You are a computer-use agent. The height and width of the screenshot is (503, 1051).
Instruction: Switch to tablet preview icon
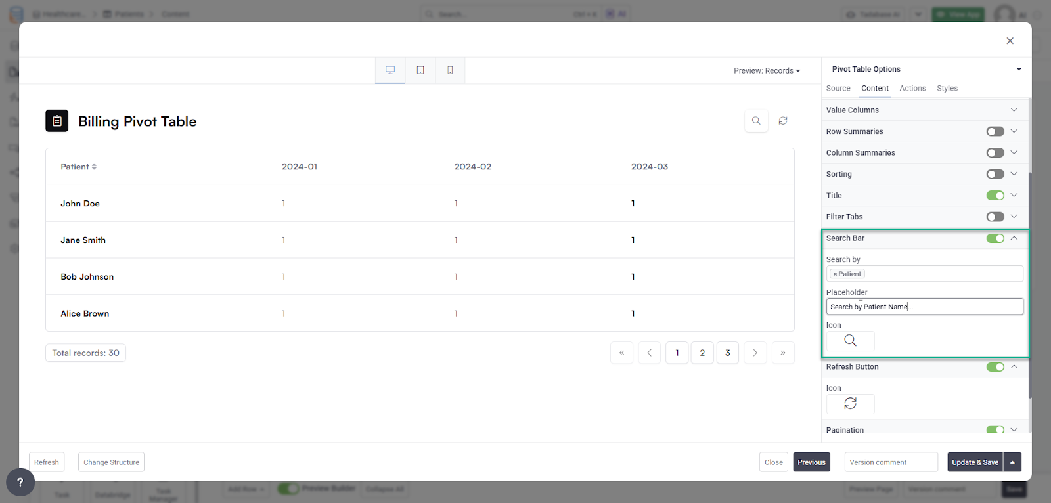(420, 70)
